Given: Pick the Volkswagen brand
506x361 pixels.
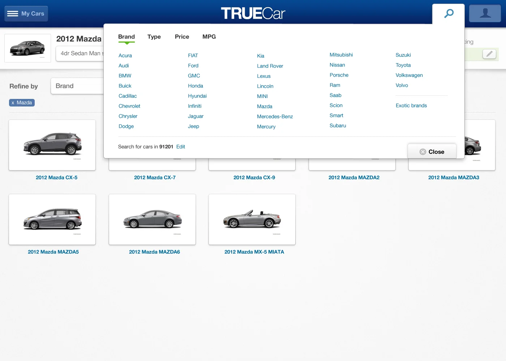Looking at the screenshot, I should click(x=409, y=75).
